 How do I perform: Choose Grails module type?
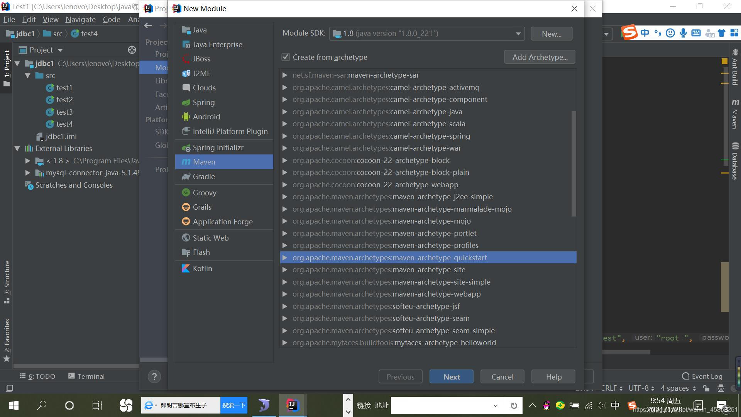pos(224,207)
